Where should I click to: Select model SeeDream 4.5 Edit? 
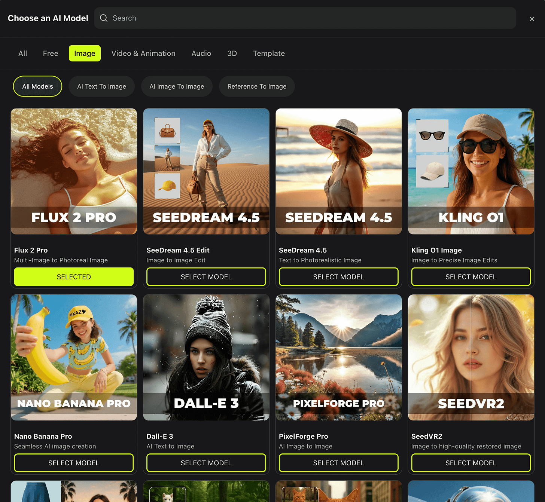tap(206, 277)
